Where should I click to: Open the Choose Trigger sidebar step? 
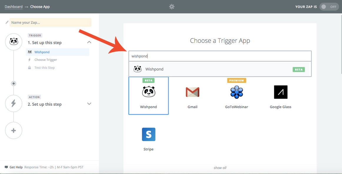click(x=46, y=60)
